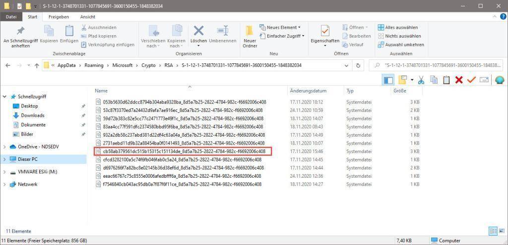Open the Datei menu
Viewport: 508px width, 245px height.
tap(11, 17)
